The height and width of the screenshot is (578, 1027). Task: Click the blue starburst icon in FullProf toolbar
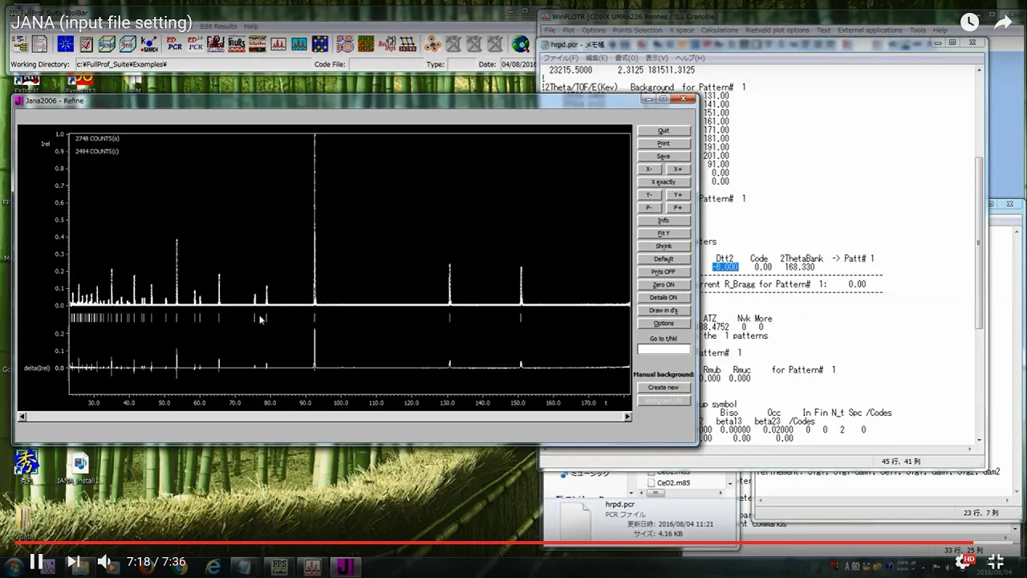pyautogui.click(x=65, y=44)
